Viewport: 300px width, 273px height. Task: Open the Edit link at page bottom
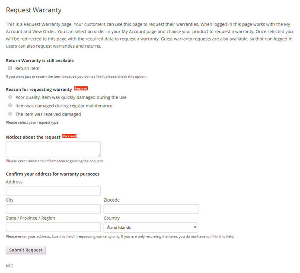[x=10, y=265]
